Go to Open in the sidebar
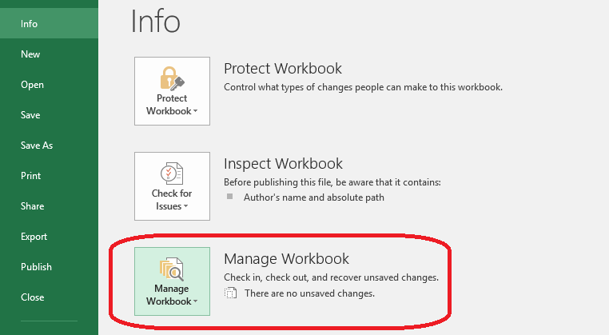This screenshot has width=609, height=335. 32,85
